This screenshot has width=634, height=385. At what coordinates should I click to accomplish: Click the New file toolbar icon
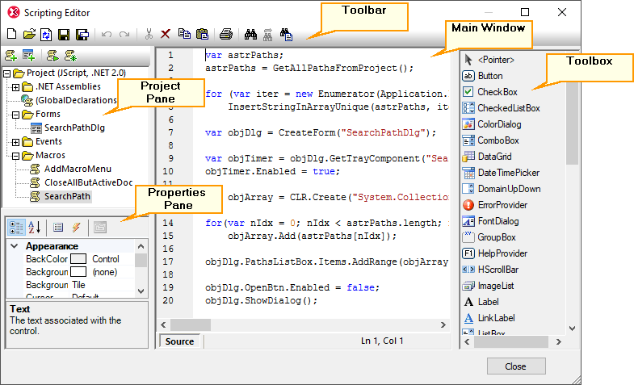11,35
